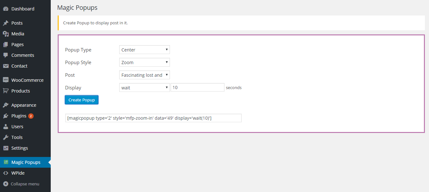The height and width of the screenshot is (192, 429).
Task: Click the WPide code brackets icon
Action: (5, 173)
